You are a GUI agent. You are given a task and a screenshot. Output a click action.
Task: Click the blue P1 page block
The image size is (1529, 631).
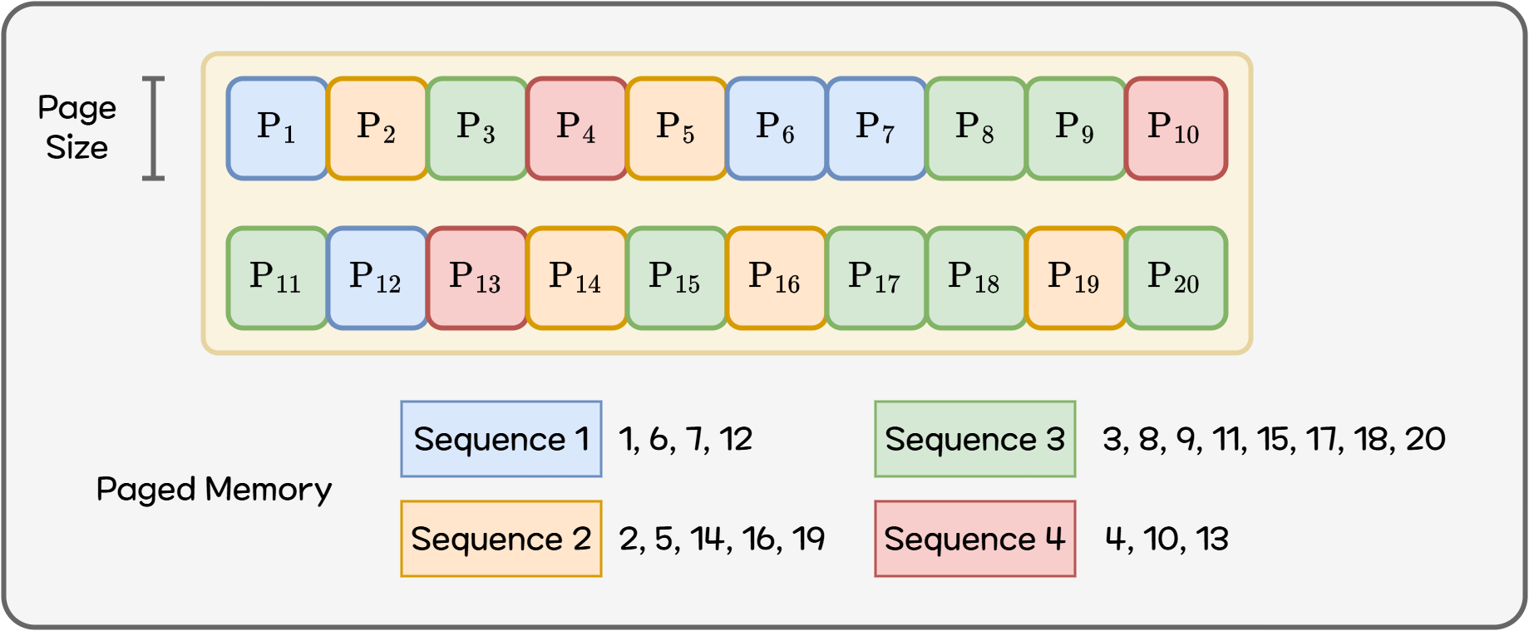(x=277, y=129)
